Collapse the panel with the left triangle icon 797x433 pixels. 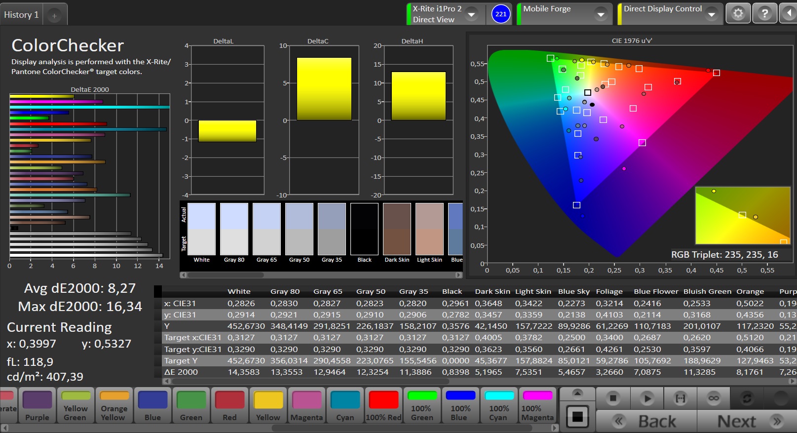coord(789,14)
